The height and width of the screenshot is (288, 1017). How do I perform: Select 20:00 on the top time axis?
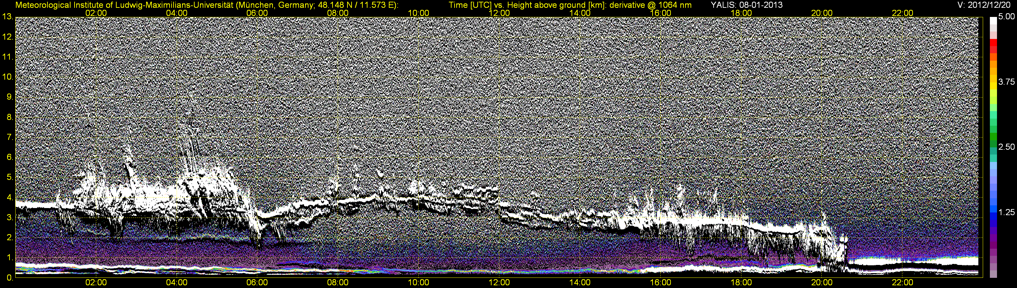point(822,13)
